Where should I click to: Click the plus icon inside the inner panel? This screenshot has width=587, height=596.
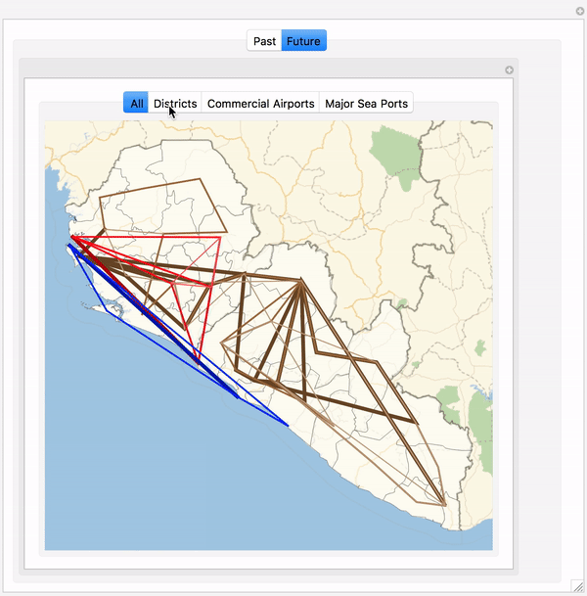[509, 70]
